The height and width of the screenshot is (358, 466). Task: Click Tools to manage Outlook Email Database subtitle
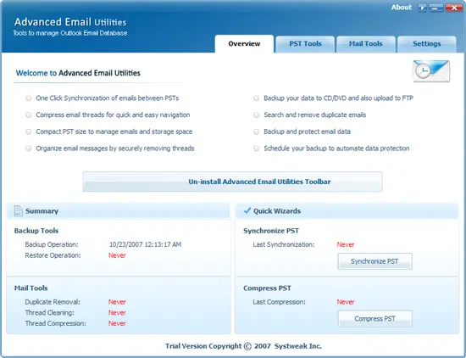coord(70,33)
